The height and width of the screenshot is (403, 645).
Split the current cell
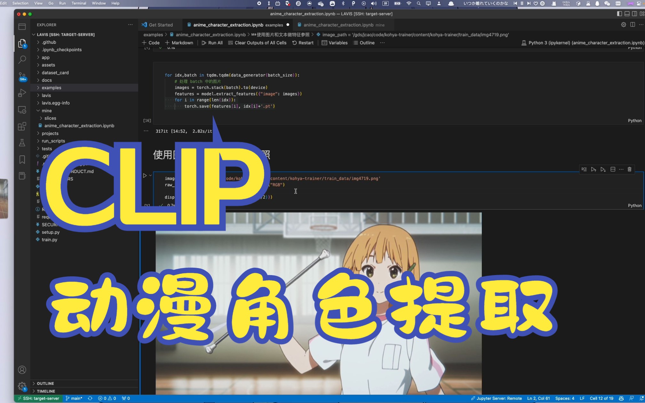(x=612, y=169)
